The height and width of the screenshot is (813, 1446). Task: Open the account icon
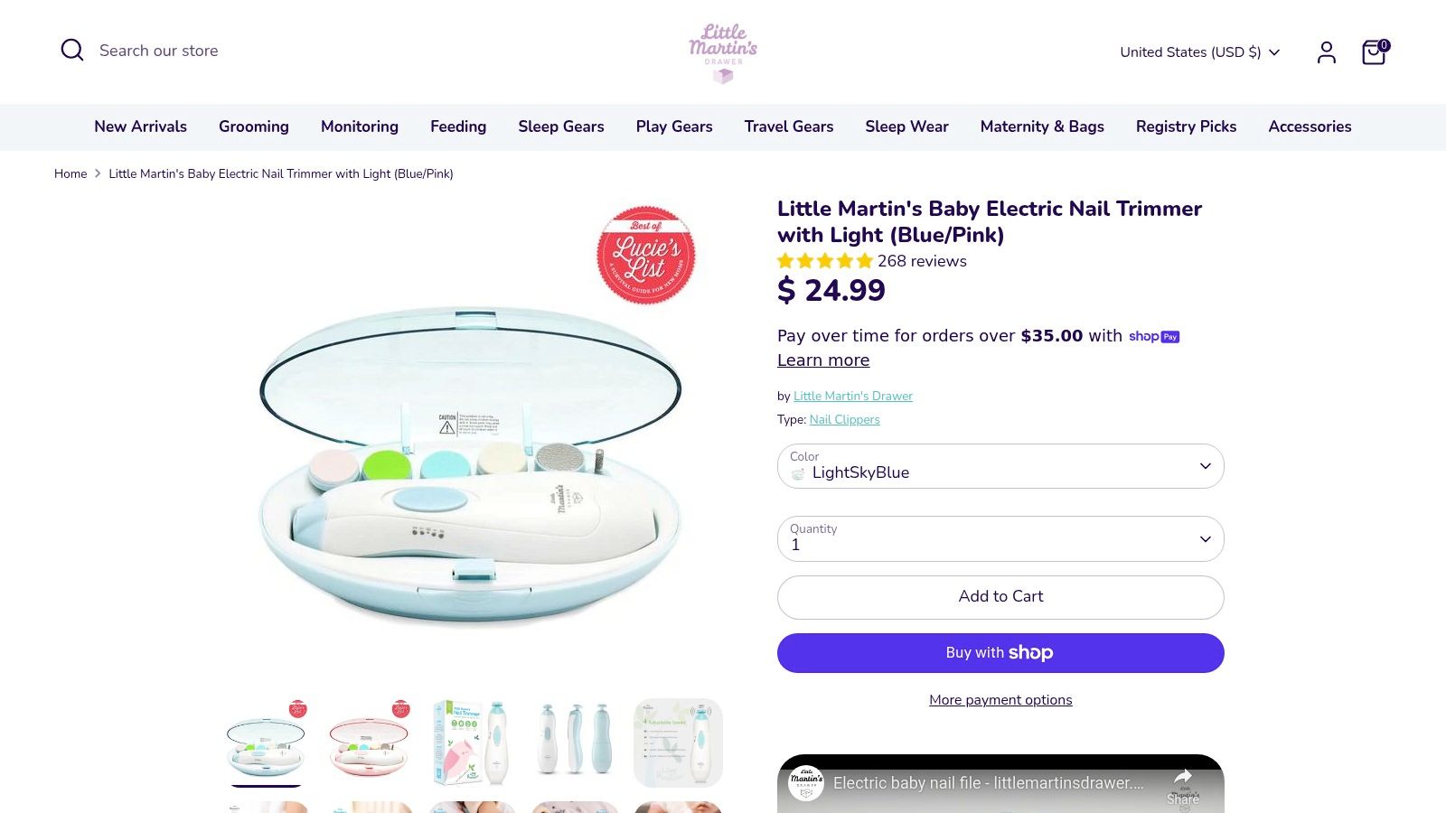pos(1326,51)
